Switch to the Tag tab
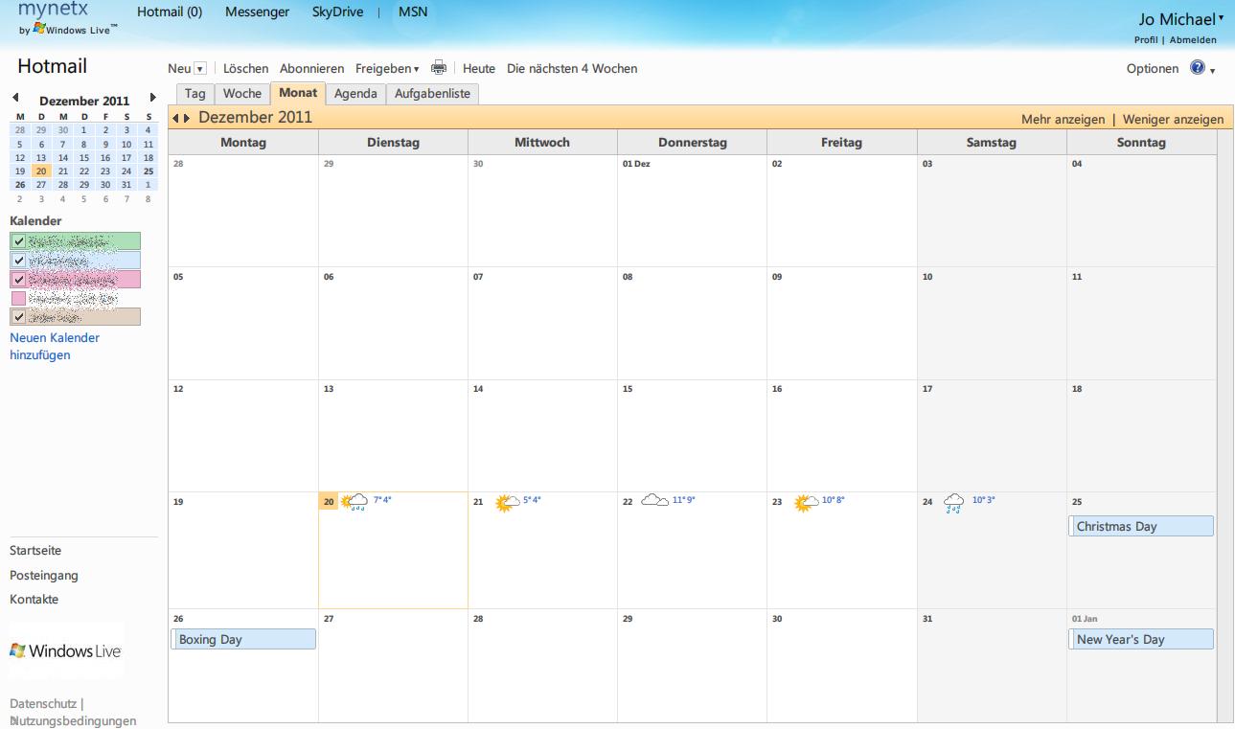Screen dimensions: 1235x729 195,94
